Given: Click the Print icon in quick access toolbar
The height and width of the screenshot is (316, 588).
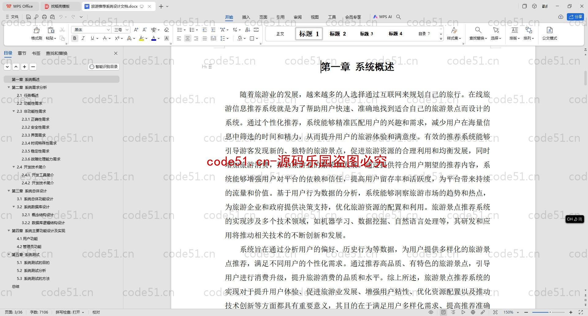Looking at the screenshot, I should coord(44,17).
